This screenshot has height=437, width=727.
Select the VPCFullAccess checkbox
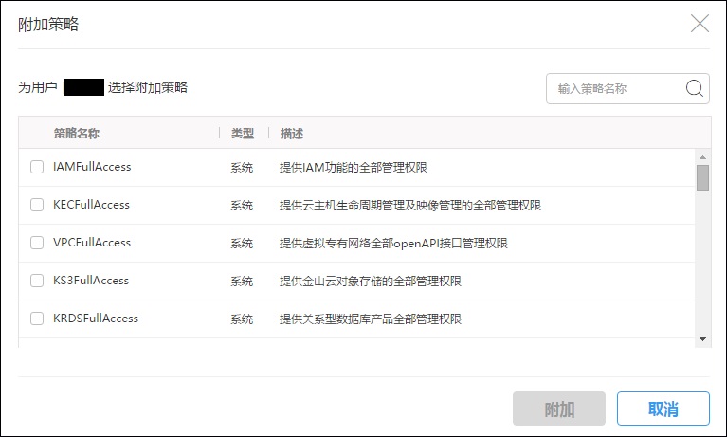coord(37,243)
